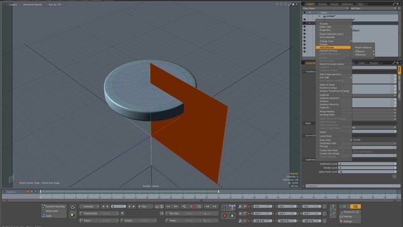
Task: Open the Camera viewport selector button
Action: click(13, 4)
